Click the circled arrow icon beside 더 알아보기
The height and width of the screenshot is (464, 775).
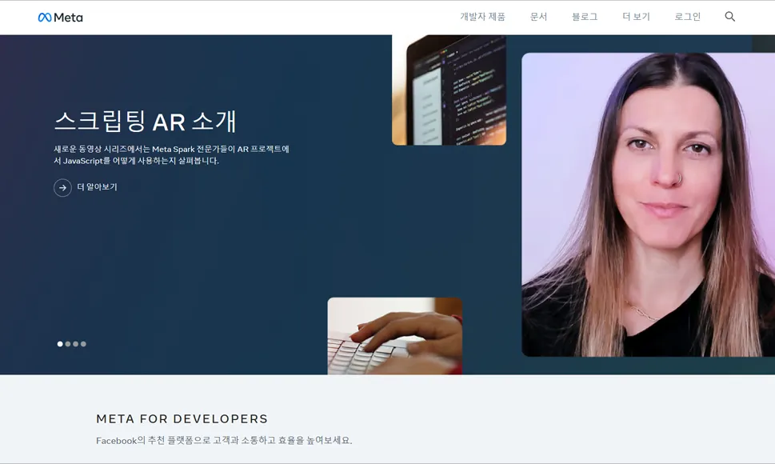point(62,188)
